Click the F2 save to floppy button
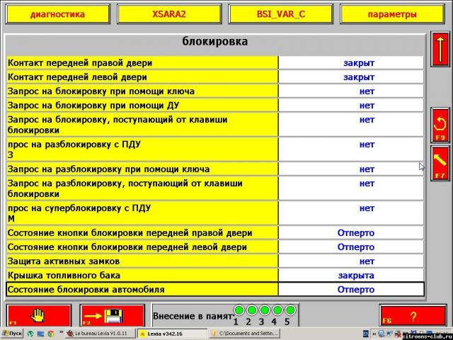This screenshot has width=453, height=340. point(112,315)
